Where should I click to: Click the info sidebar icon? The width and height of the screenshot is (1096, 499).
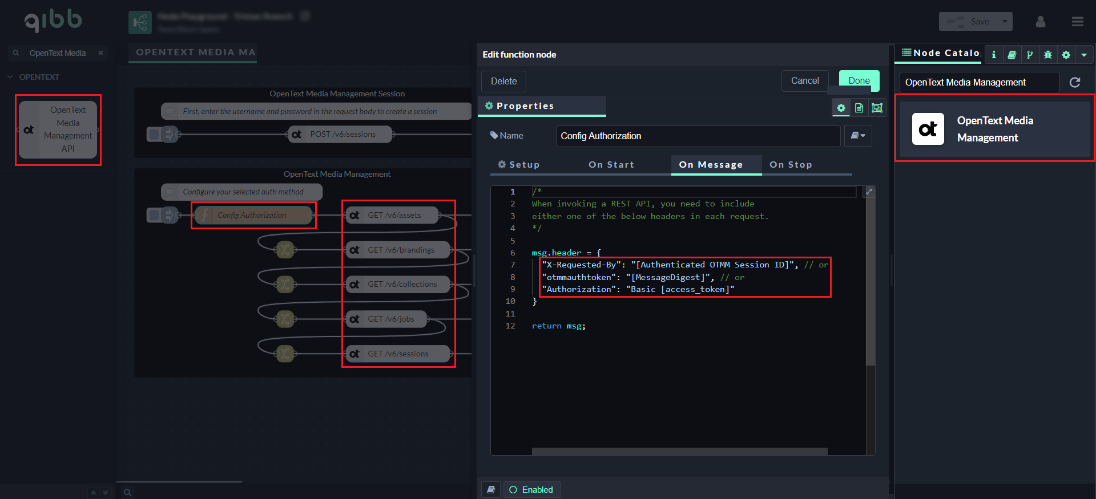pyautogui.click(x=994, y=55)
